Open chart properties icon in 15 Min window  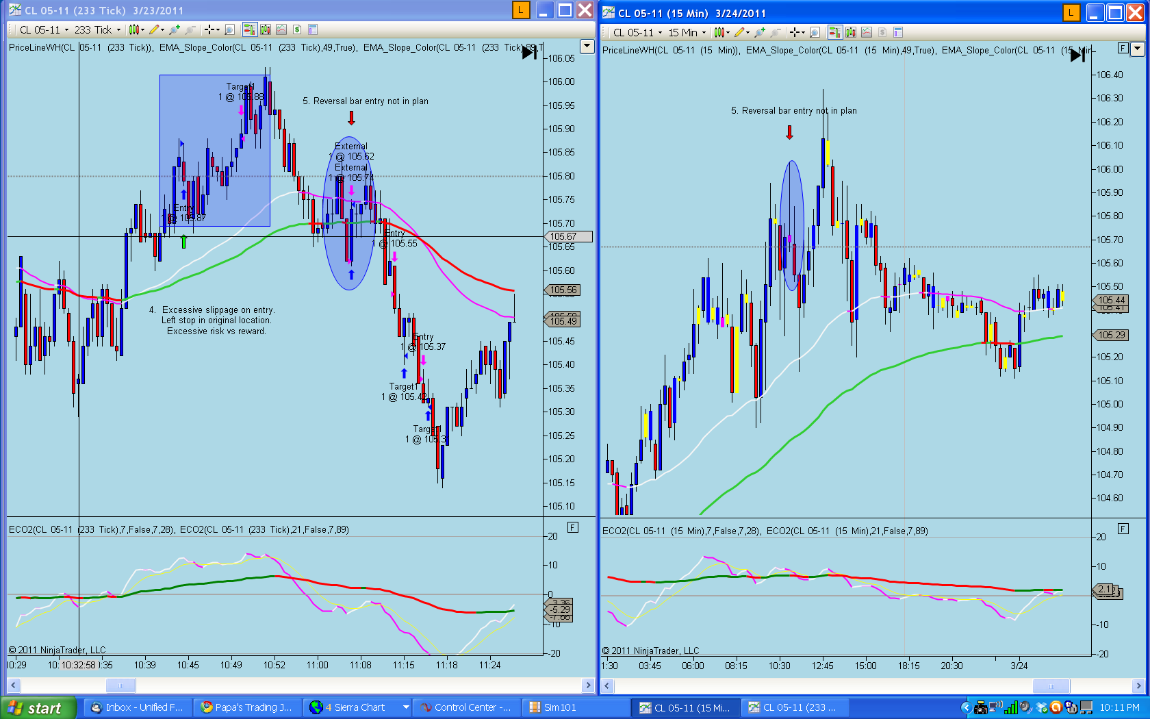click(898, 32)
